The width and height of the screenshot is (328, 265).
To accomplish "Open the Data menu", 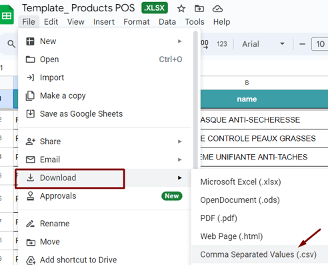I will pos(167,22).
